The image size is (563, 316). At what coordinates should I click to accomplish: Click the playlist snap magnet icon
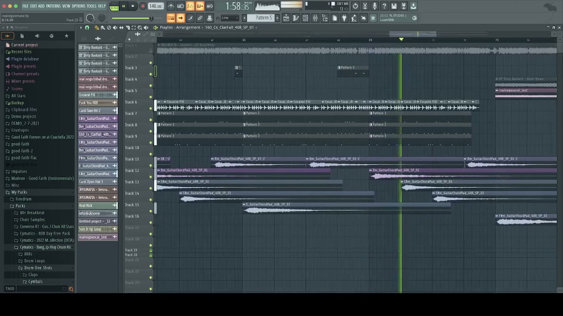(87, 27)
